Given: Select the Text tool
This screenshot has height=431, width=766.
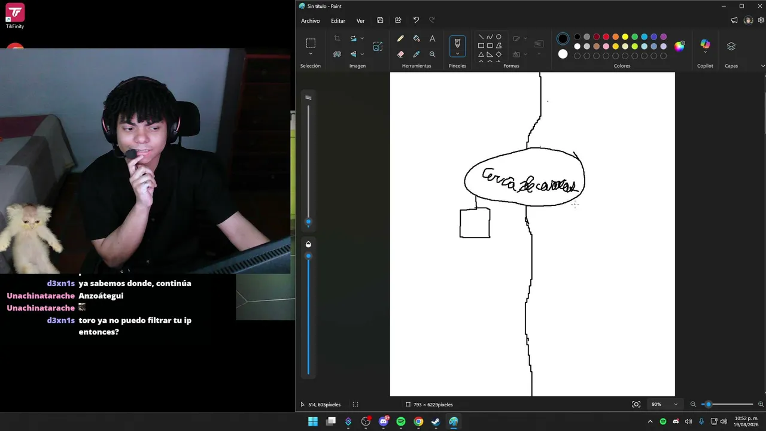Looking at the screenshot, I should coord(432,38).
